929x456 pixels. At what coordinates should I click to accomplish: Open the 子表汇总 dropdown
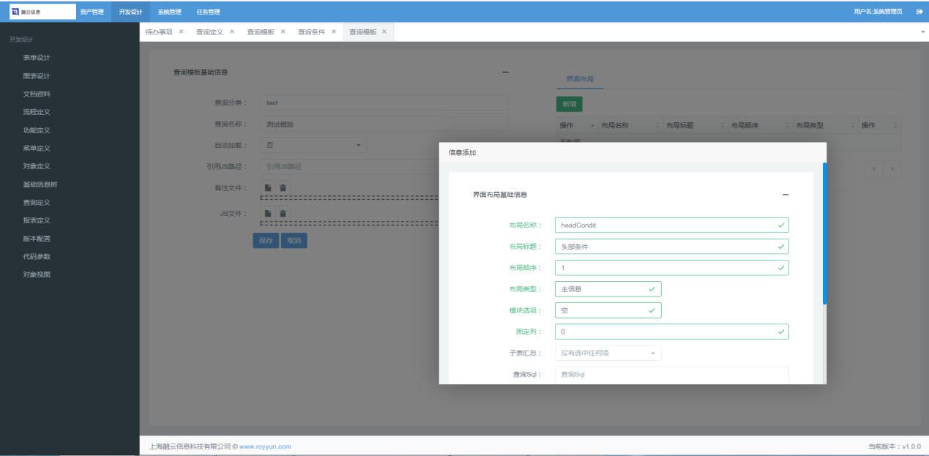[x=608, y=353]
